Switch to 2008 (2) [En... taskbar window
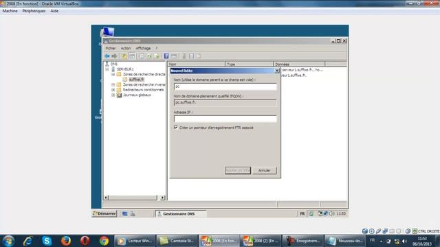 261,241
